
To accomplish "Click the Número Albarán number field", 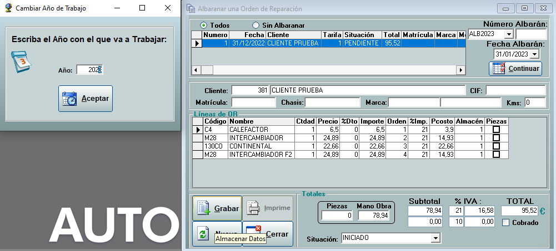I will (x=531, y=34).
